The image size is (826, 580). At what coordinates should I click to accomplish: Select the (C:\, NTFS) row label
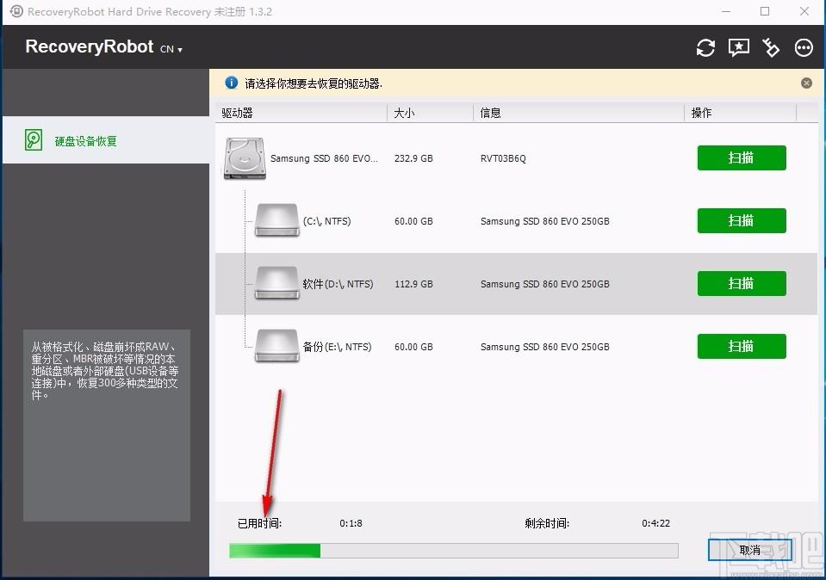326,221
